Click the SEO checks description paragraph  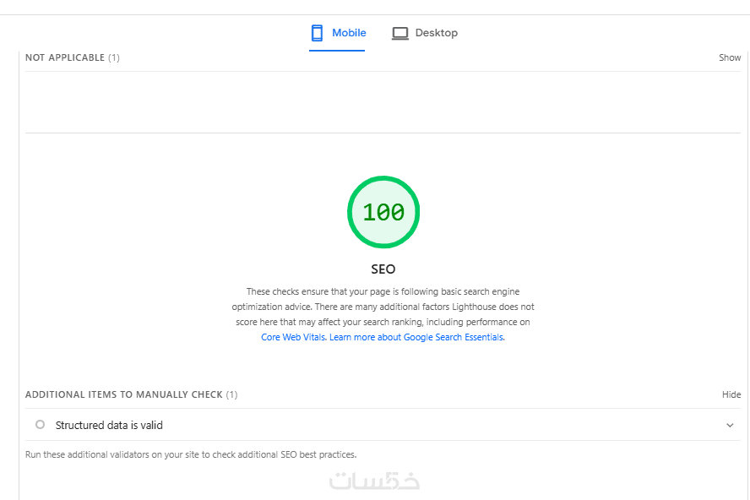(x=383, y=307)
